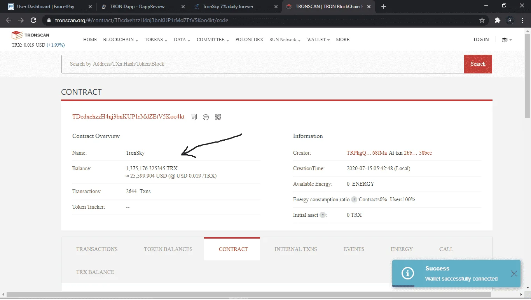Viewport: 531px width, 300px height.
Task: Select the TRX balance value 1,375,176.325345 TRX
Action: click(152, 169)
